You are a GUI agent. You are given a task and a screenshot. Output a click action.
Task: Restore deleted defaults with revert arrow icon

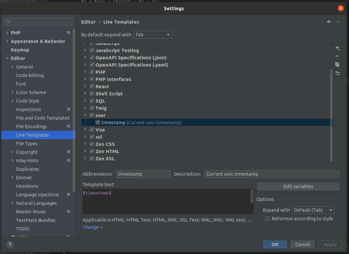pyautogui.click(x=337, y=73)
